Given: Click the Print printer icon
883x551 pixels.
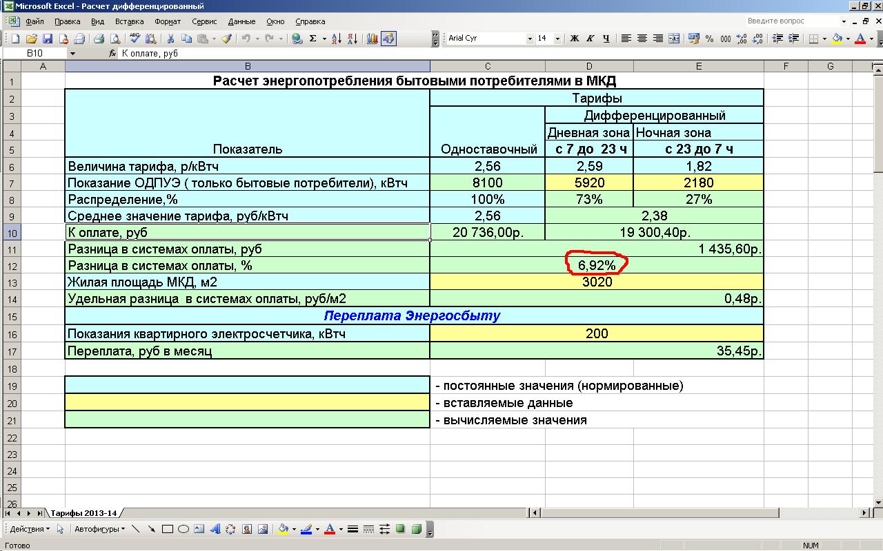Looking at the screenshot, I should pyautogui.click(x=99, y=39).
